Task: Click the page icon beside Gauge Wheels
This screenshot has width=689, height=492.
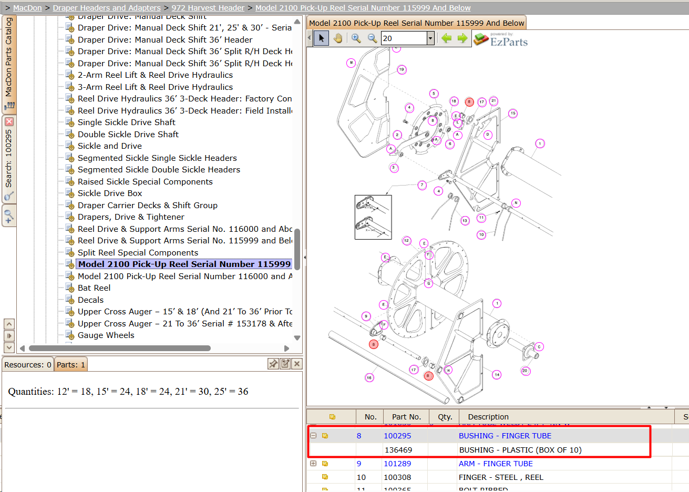Action: 70,335
